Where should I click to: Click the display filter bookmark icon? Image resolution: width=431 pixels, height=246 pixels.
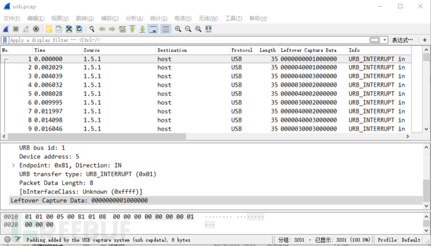pyautogui.click(x=4, y=40)
